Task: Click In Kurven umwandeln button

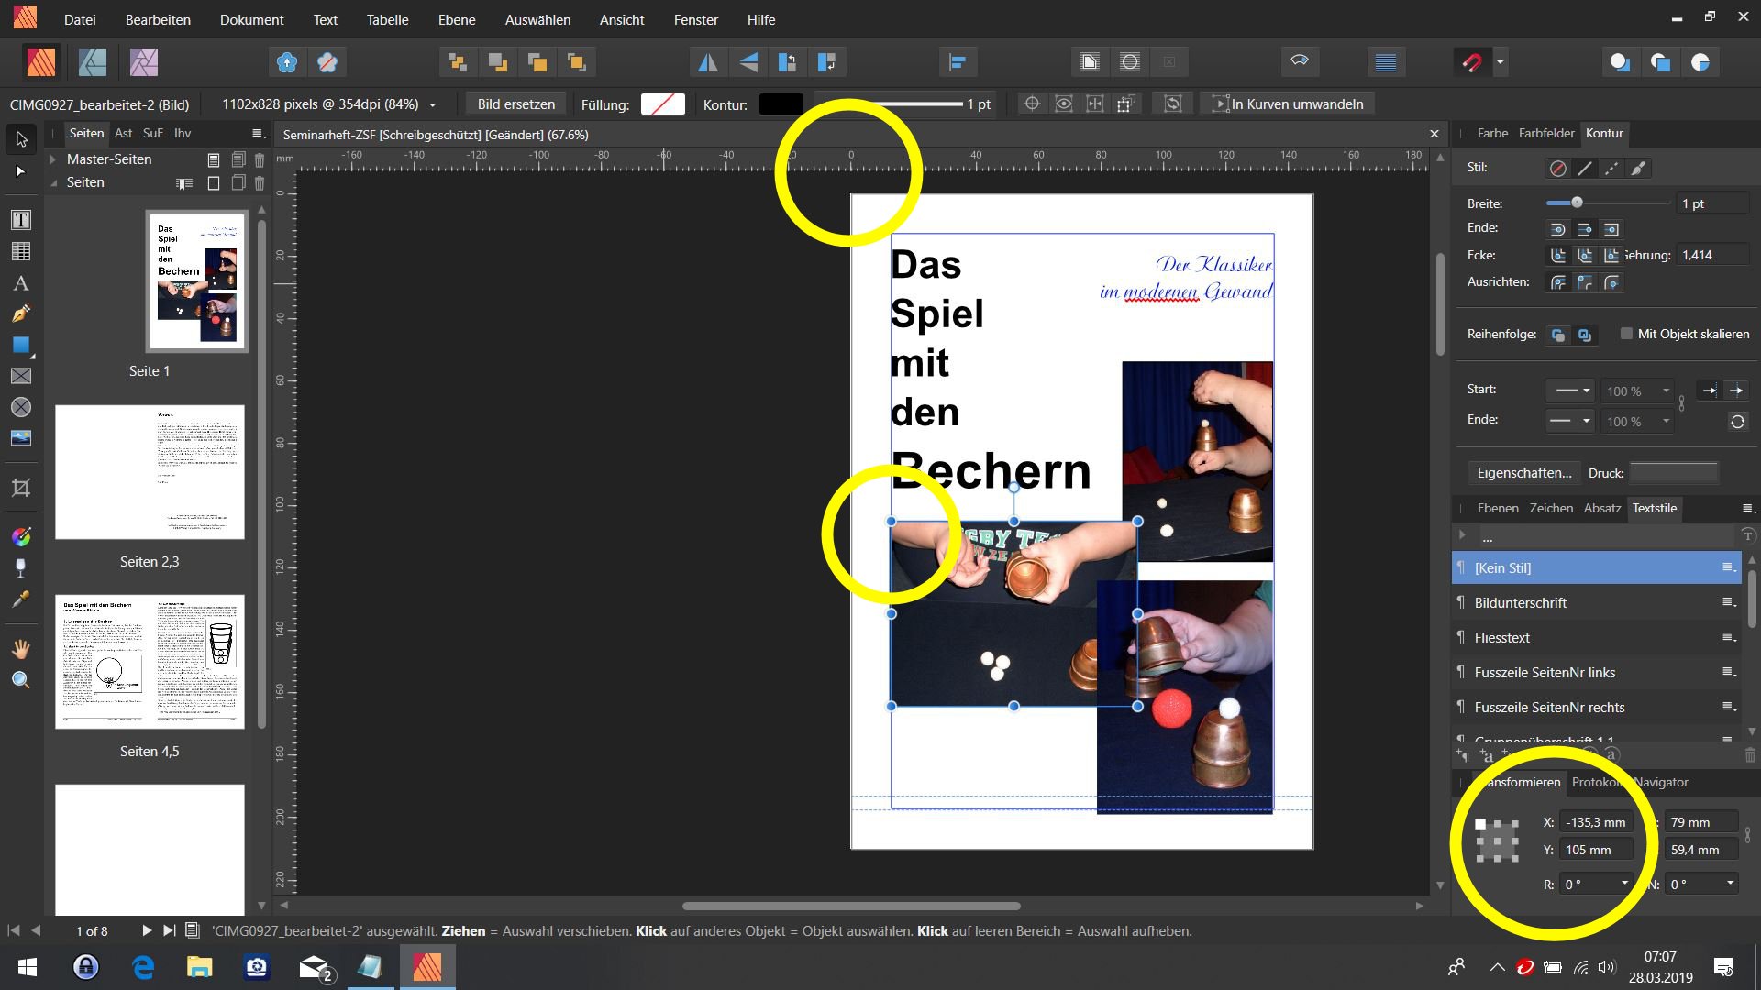Action: point(1288,104)
